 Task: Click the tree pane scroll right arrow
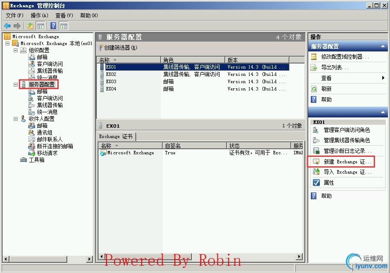(89, 259)
